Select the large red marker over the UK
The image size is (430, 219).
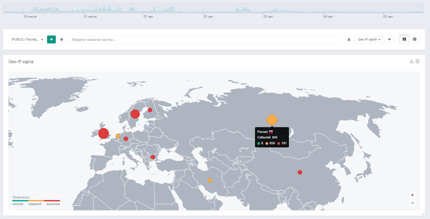click(x=104, y=133)
